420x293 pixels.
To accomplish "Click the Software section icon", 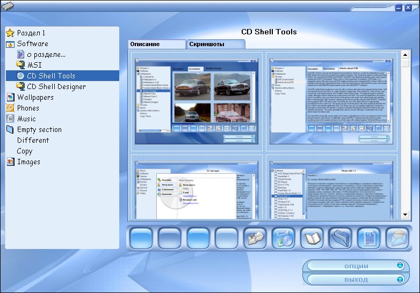I will (x=10, y=44).
